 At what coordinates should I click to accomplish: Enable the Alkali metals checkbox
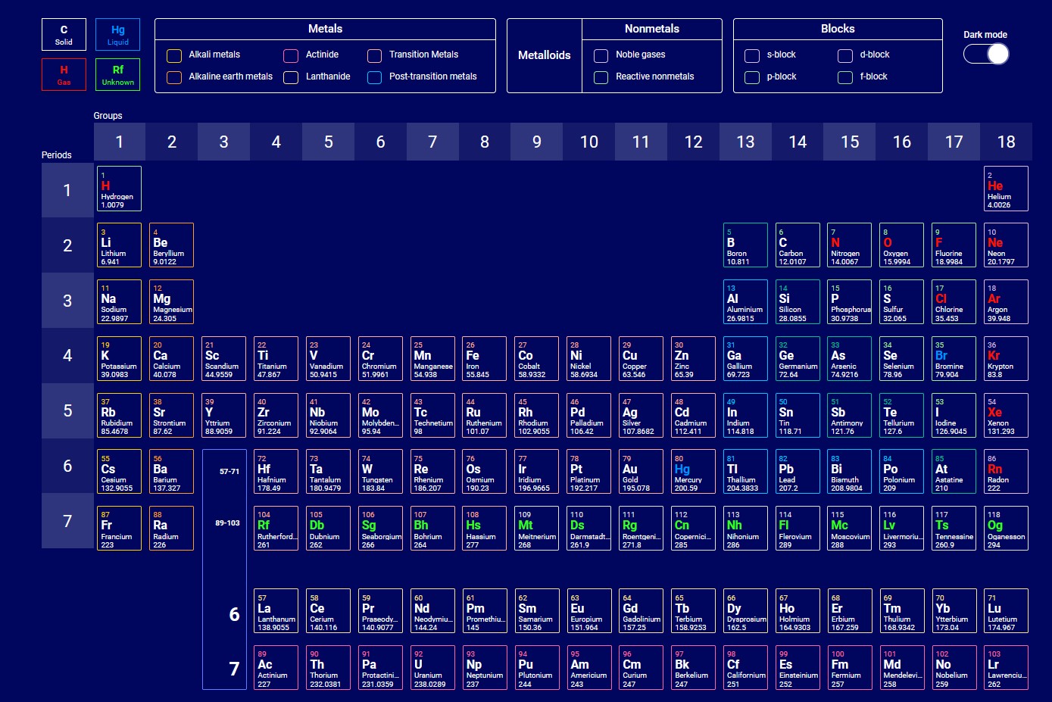(x=174, y=55)
